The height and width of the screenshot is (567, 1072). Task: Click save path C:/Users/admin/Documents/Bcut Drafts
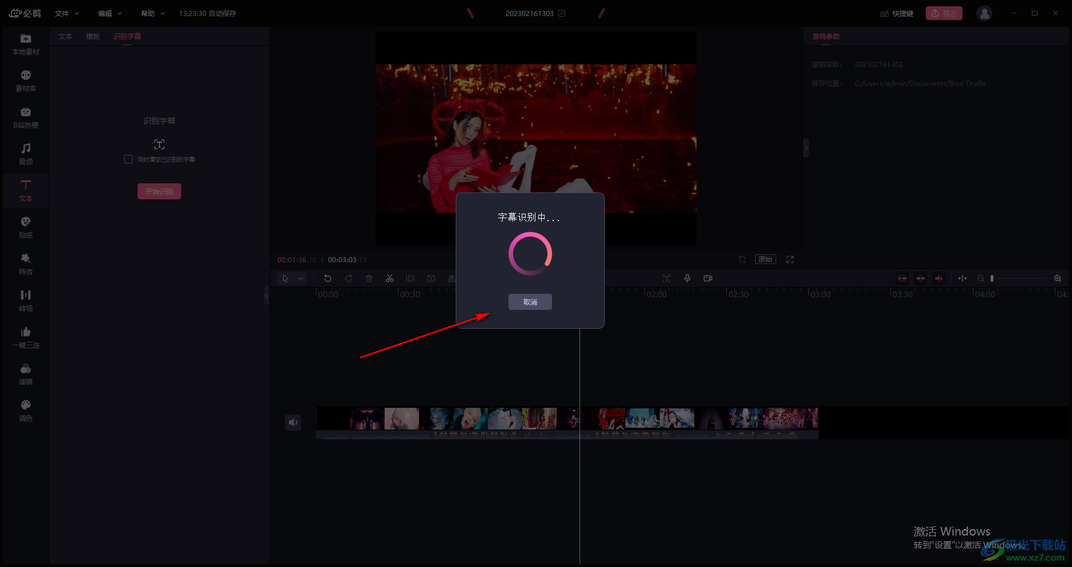(920, 84)
